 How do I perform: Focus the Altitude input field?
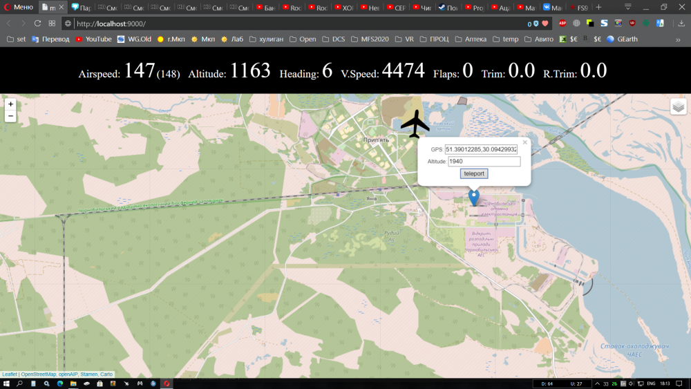pyautogui.click(x=484, y=162)
